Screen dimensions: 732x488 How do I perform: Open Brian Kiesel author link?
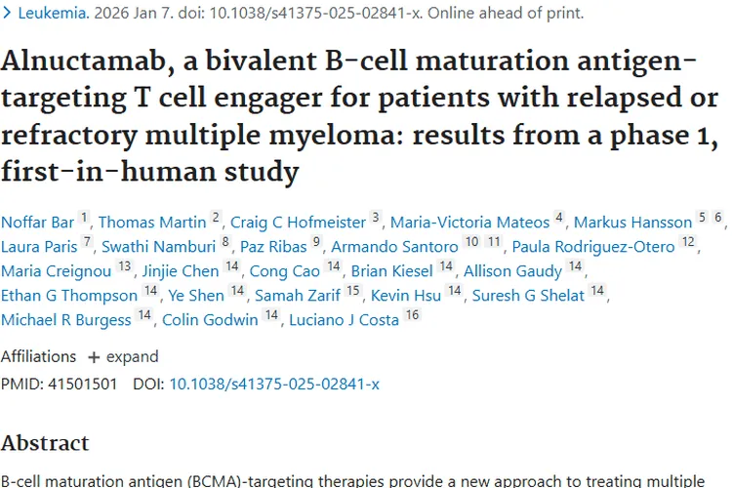point(386,270)
